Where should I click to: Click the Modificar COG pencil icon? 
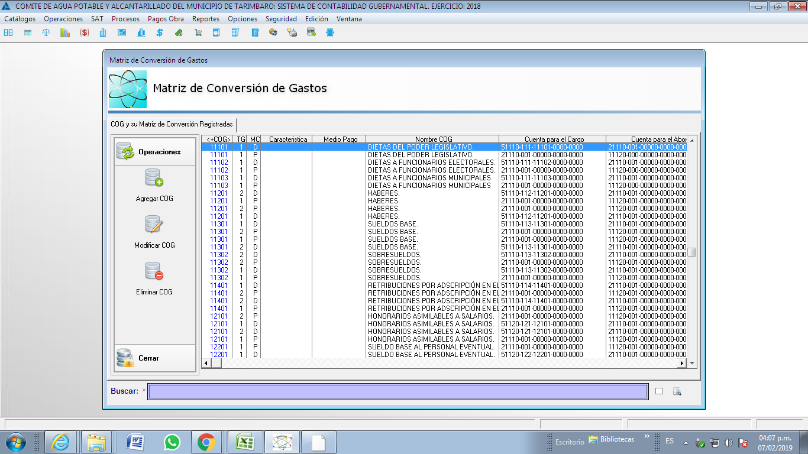point(154,225)
